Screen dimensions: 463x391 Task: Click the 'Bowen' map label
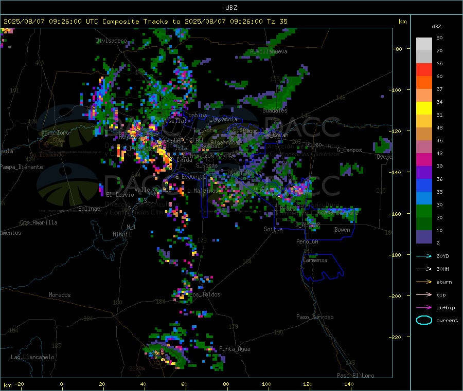pos(342,230)
